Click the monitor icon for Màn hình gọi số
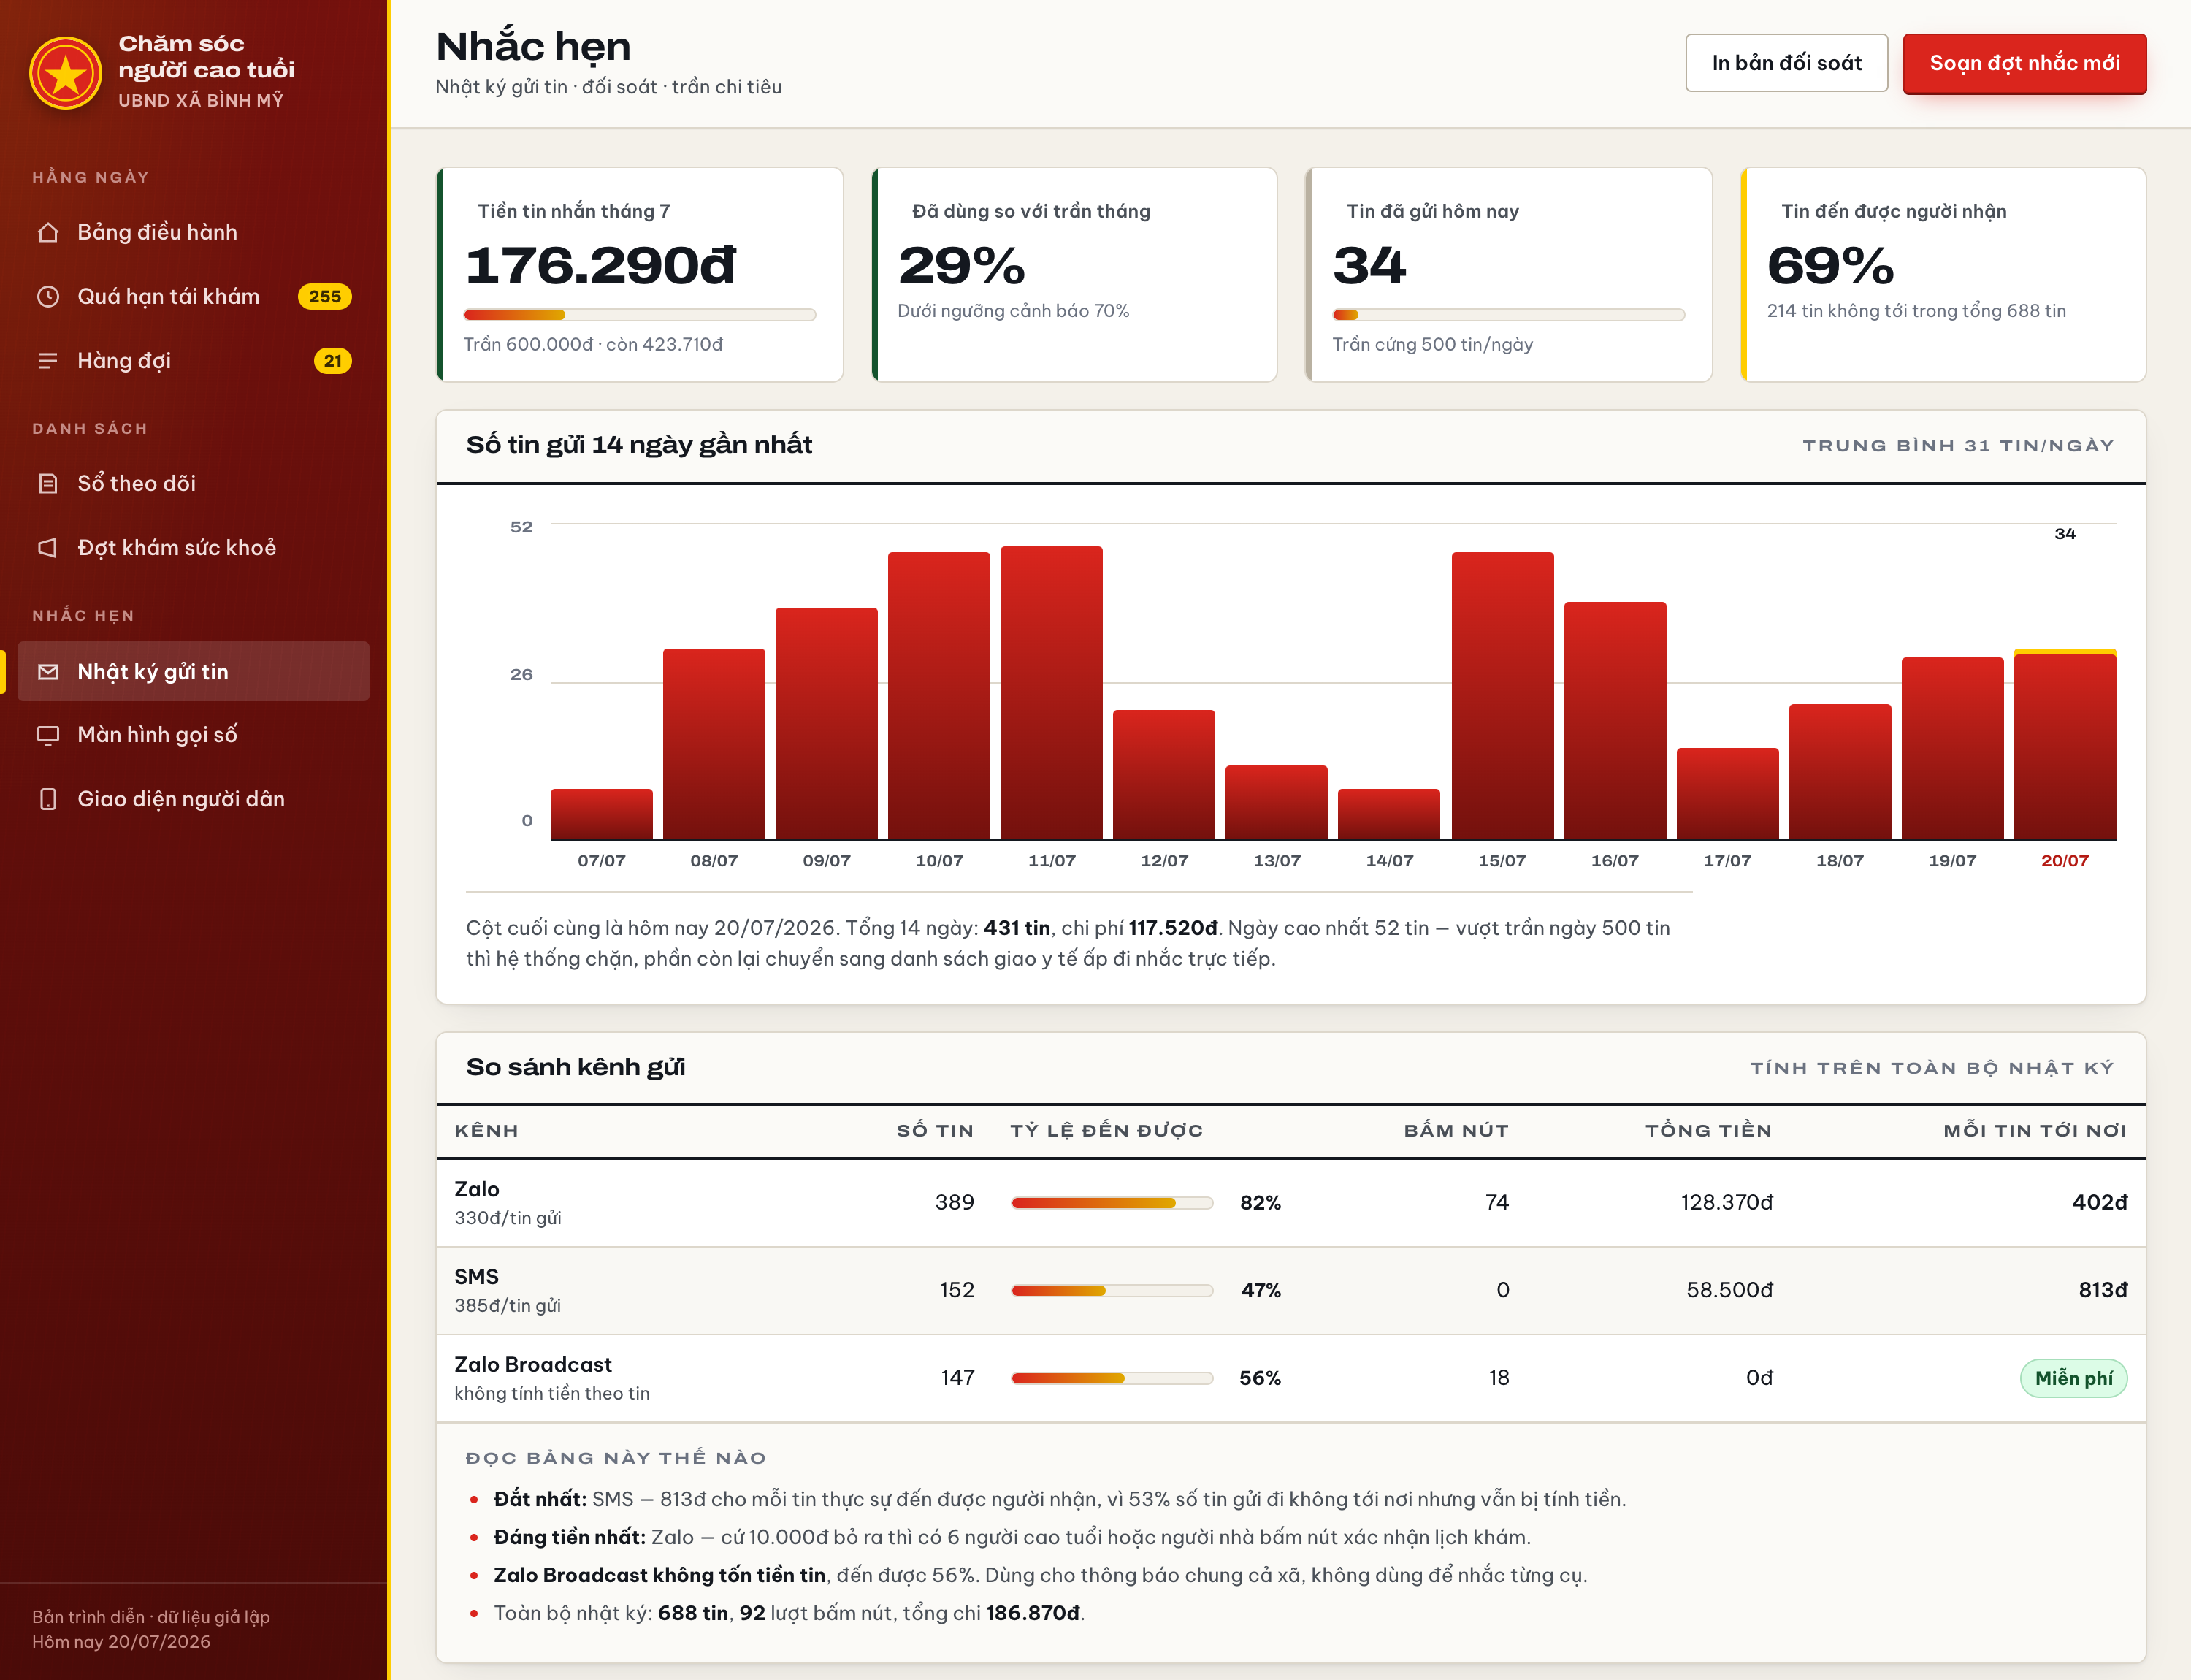Viewport: 2191px width, 1680px height. (48, 735)
